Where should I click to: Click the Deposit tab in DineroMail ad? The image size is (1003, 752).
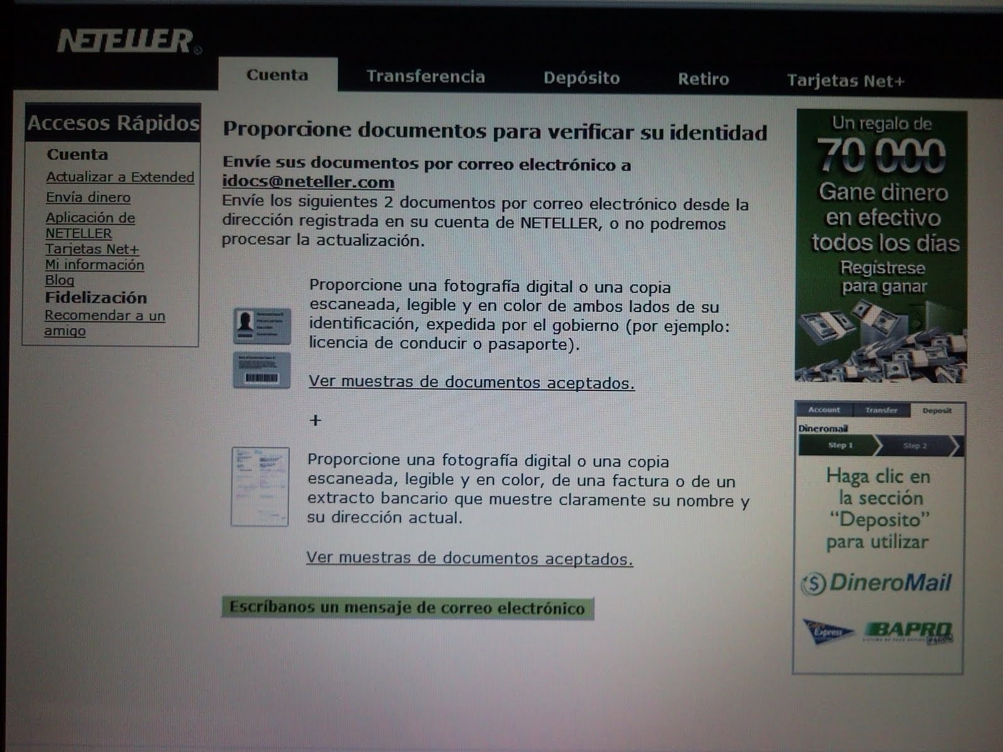[937, 410]
